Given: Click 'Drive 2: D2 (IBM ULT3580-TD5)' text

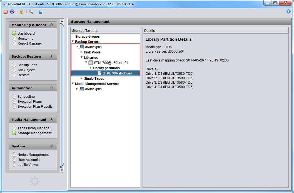Looking at the screenshot, I should coord(170,78).
